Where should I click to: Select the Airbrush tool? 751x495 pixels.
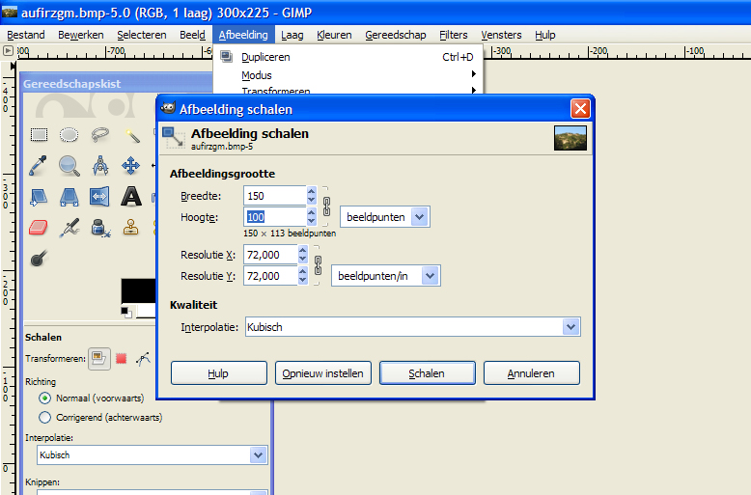[x=70, y=228]
